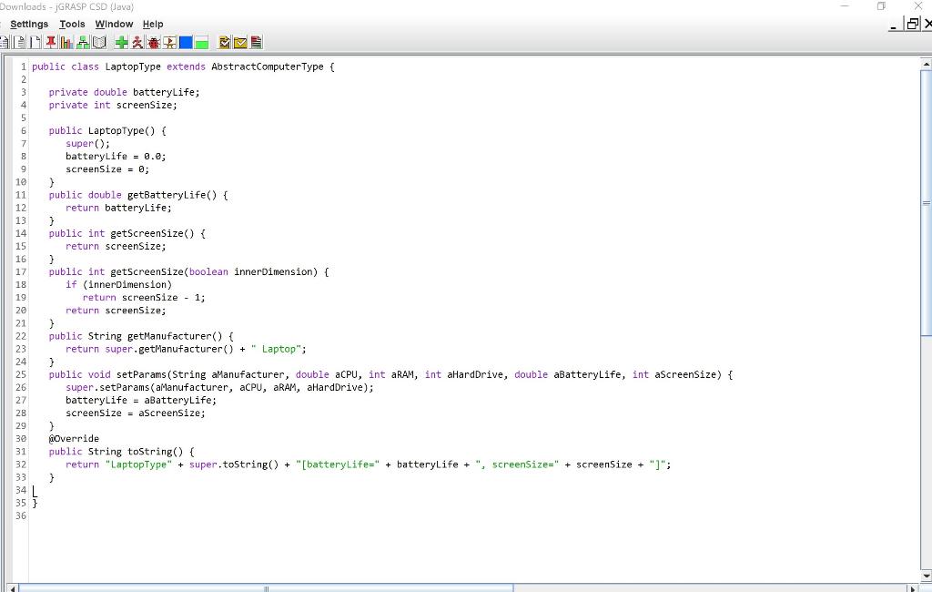The width and height of the screenshot is (932, 592).
Task: Click the second yellow checkmark envelope icon
Action: [x=240, y=42]
